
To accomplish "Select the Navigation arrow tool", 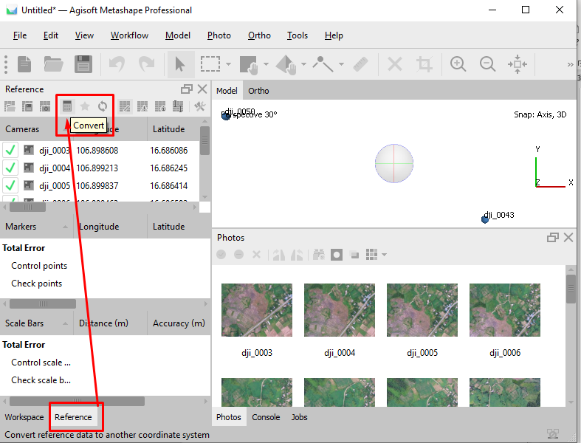I will tap(180, 64).
